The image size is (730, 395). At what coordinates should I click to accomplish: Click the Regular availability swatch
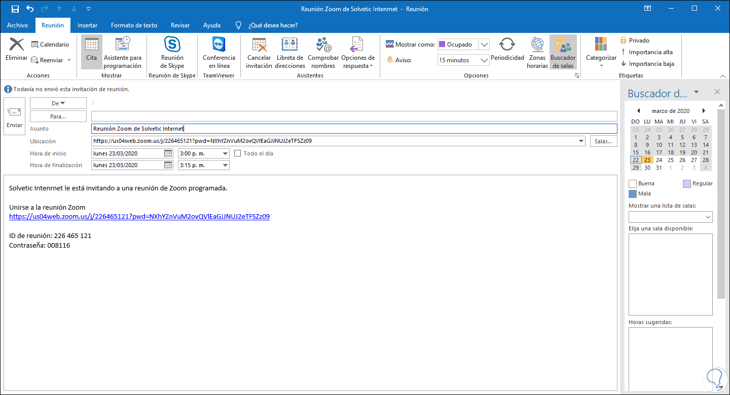click(686, 183)
